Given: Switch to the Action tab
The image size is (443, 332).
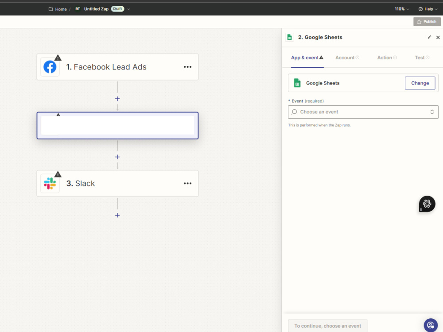Looking at the screenshot, I should [387, 58].
